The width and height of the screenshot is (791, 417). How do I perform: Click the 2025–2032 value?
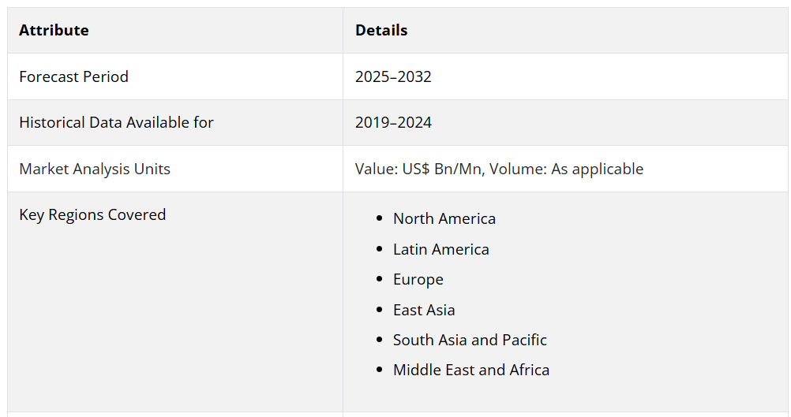[393, 76]
